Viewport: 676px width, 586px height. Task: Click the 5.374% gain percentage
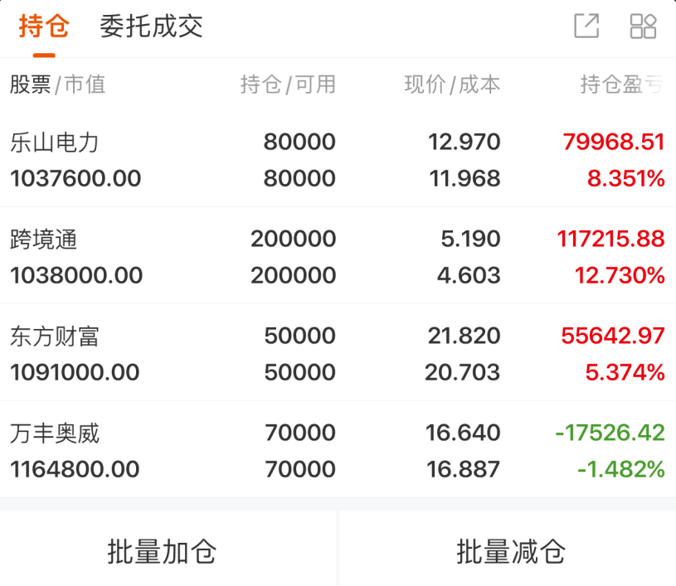625,372
